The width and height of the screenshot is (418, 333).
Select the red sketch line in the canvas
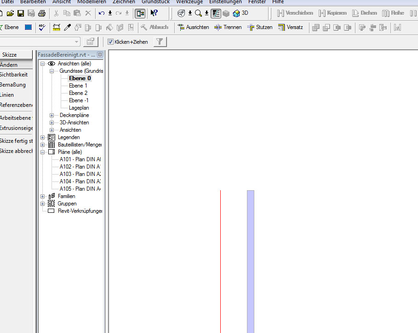[x=220, y=262]
